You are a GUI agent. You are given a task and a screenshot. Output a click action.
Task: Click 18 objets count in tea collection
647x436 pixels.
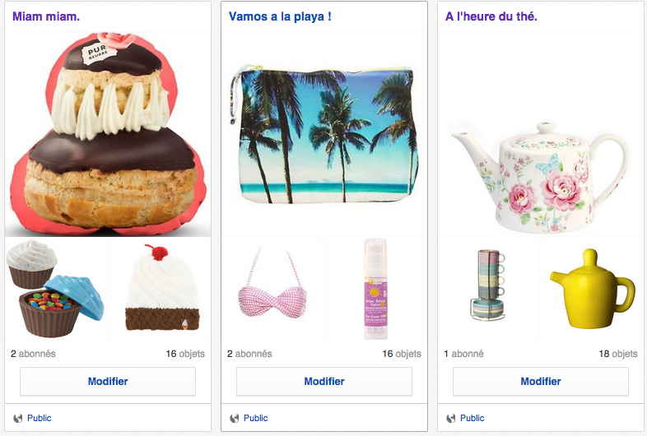point(618,354)
